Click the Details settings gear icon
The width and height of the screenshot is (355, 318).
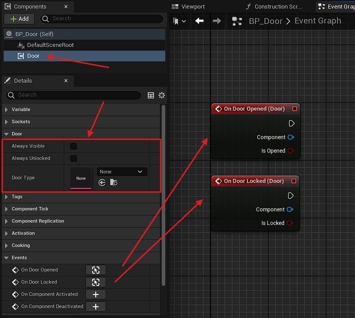pos(162,95)
